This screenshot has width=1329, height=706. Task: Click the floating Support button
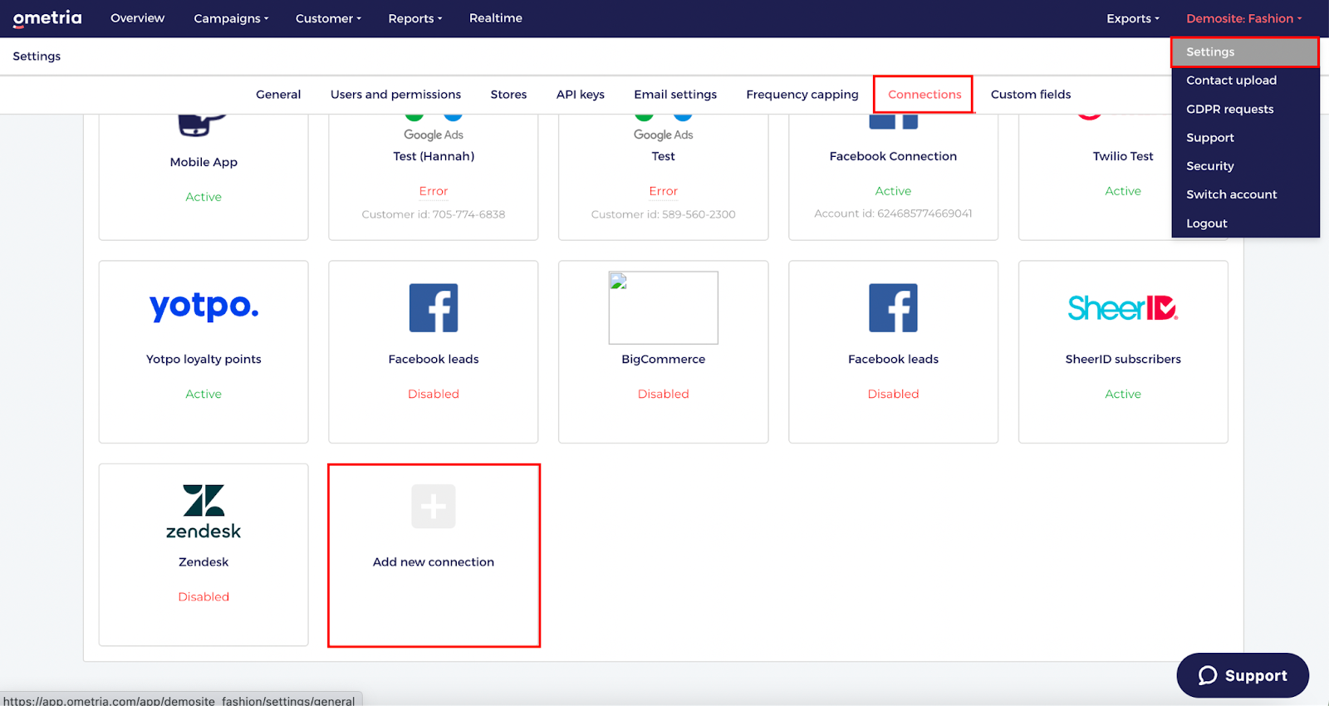[x=1243, y=675]
